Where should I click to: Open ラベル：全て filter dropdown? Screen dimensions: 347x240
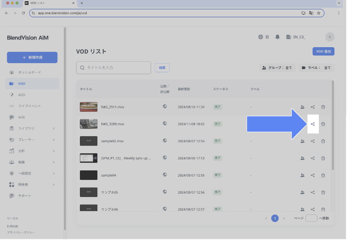coord(316,68)
